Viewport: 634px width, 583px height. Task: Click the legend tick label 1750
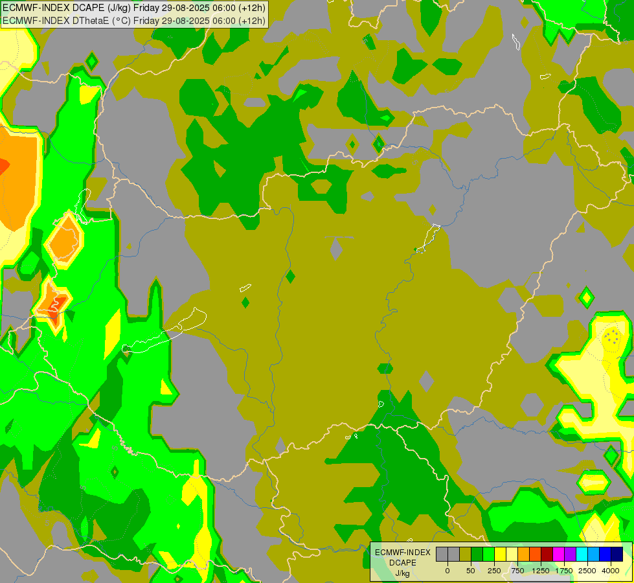click(564, 571)
